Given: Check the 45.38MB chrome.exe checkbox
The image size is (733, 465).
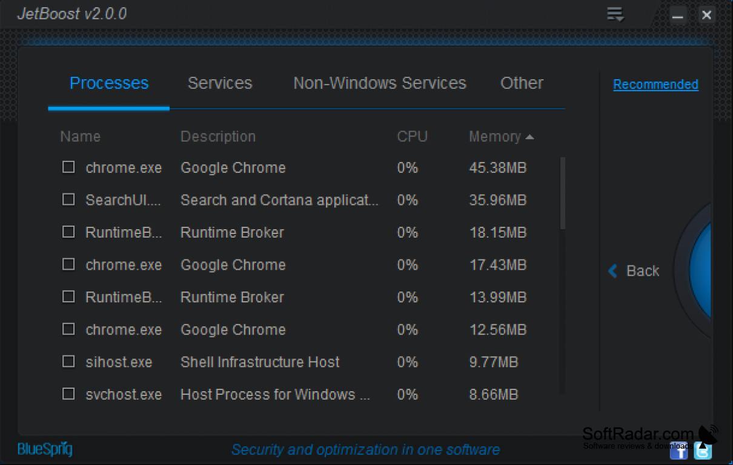Looking at the screenshot, I should pyautogui.click(x=68, y=167).
